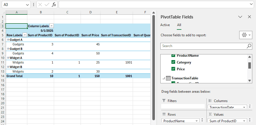Open the Name Box dropdown arrow
Image resolution: width=256 pixels, height=125 pixels.
coord(27,5)
